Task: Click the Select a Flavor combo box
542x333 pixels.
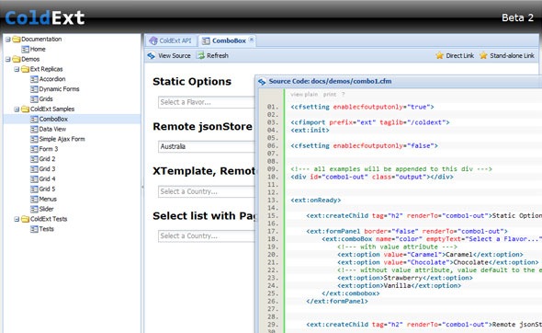Action: (207, 102)
